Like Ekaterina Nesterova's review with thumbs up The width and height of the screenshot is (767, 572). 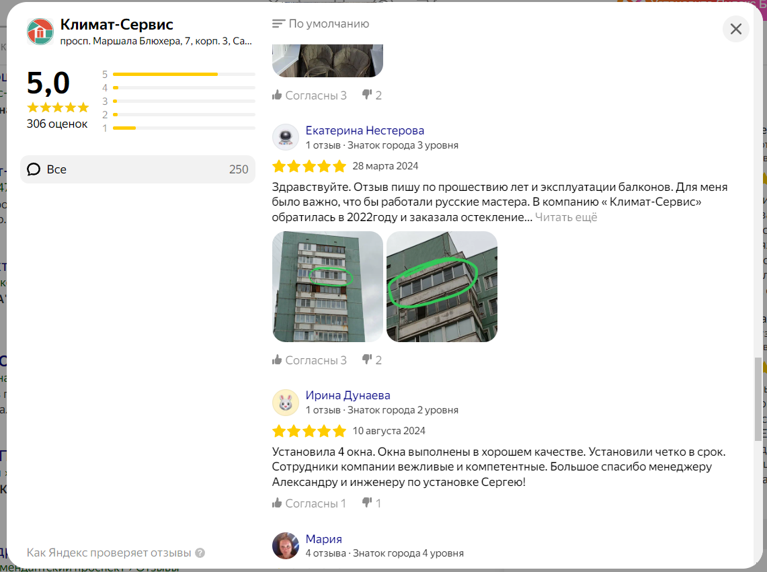[309, 360]
